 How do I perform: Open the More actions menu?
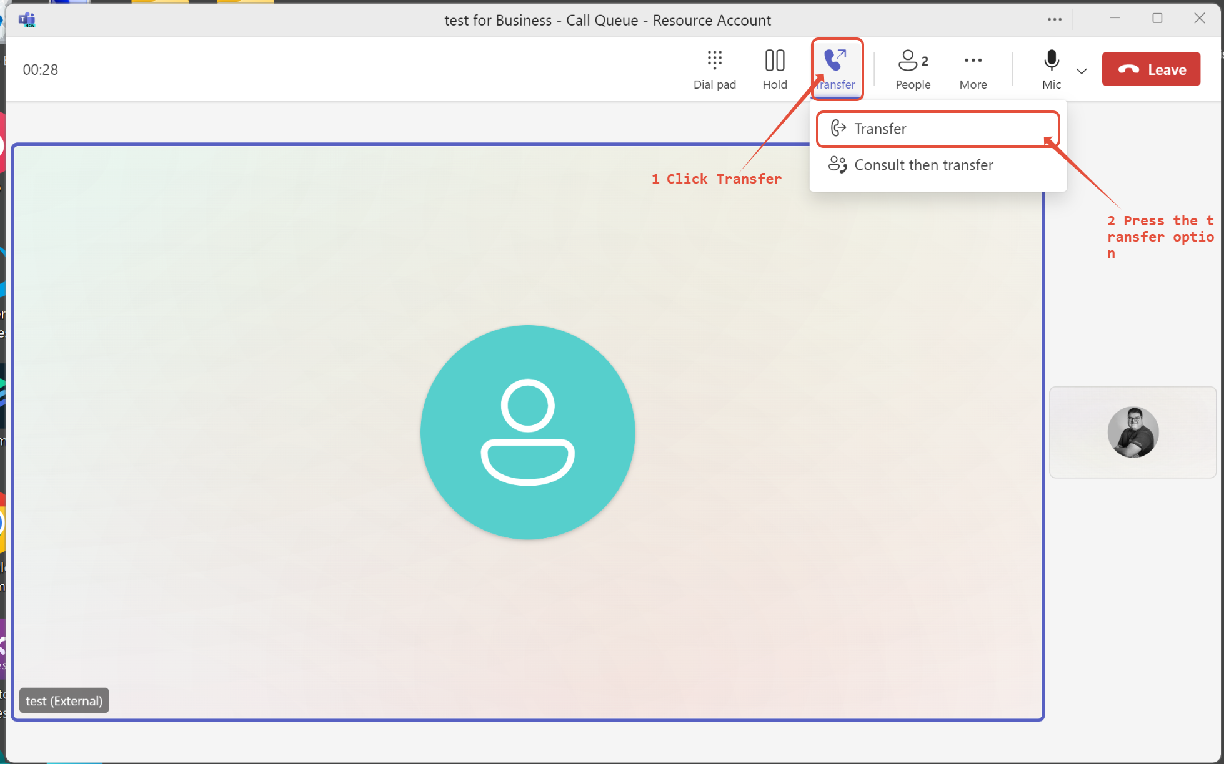(973, 69)
